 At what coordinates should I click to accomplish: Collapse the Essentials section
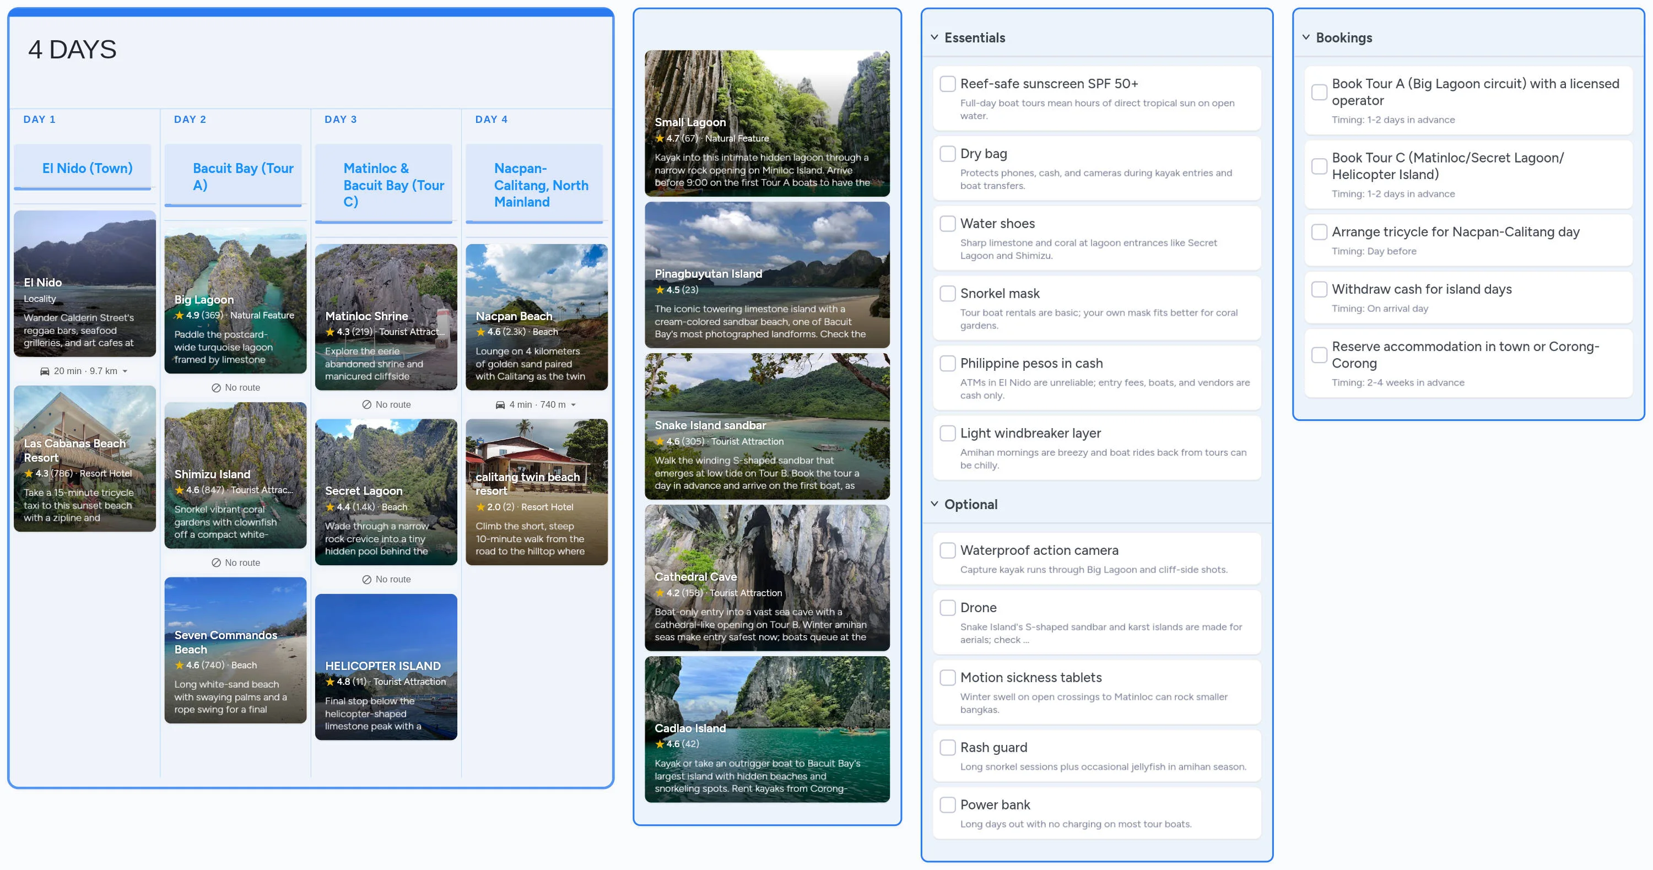935,38
